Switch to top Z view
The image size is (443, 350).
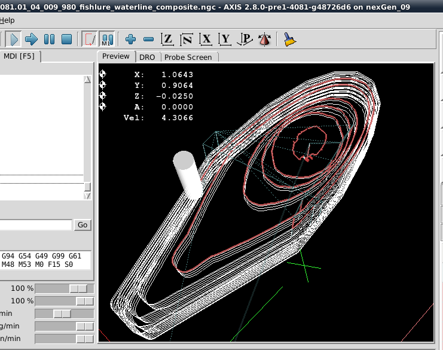168,39
